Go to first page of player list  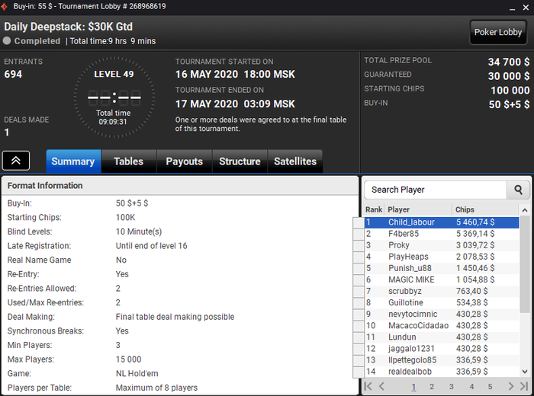click(x=368, y=386)
